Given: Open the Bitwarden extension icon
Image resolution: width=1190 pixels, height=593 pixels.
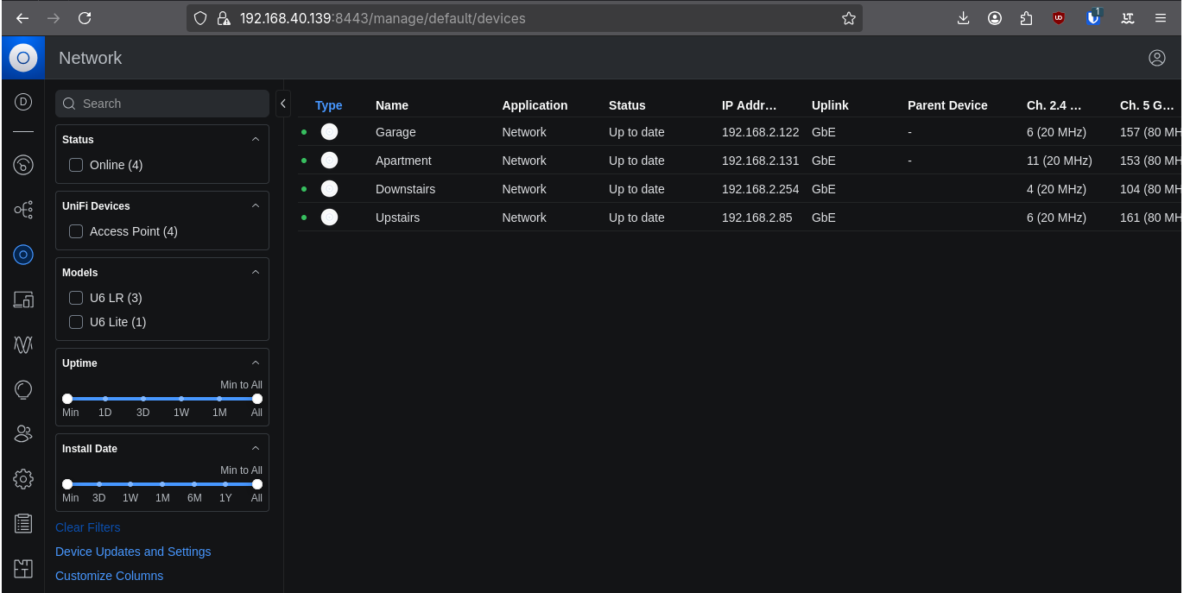Looking at the screenshot, I should [1093, 17].
